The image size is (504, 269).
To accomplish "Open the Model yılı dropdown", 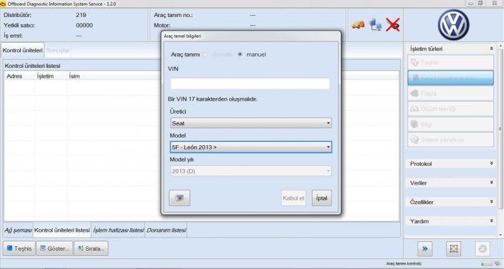I will click(x=251, y=171).
